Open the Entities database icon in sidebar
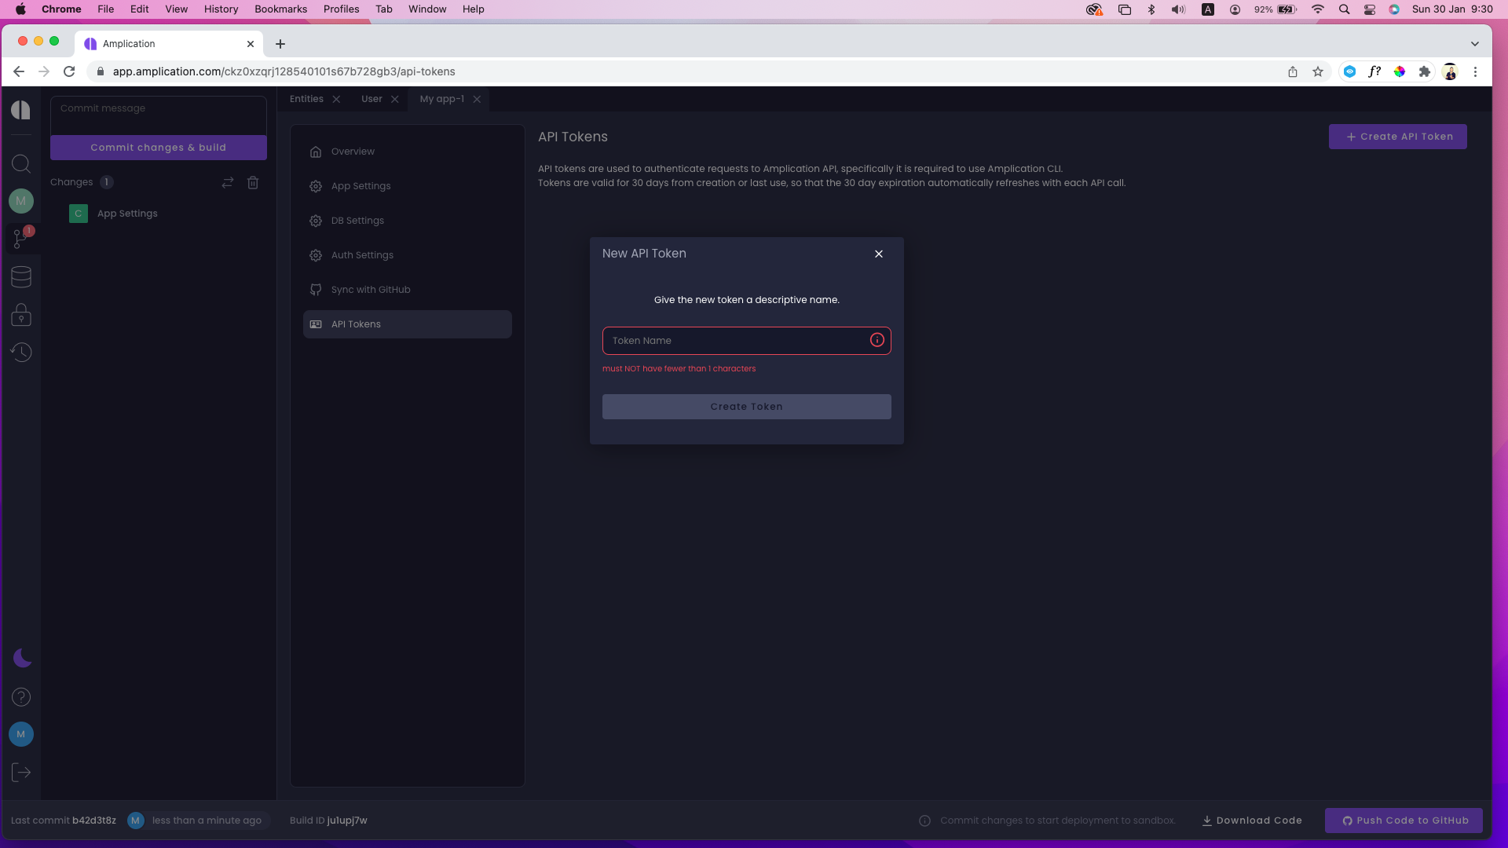The width and height of the screenshot is (1508, 848). [x=21, y=276]
